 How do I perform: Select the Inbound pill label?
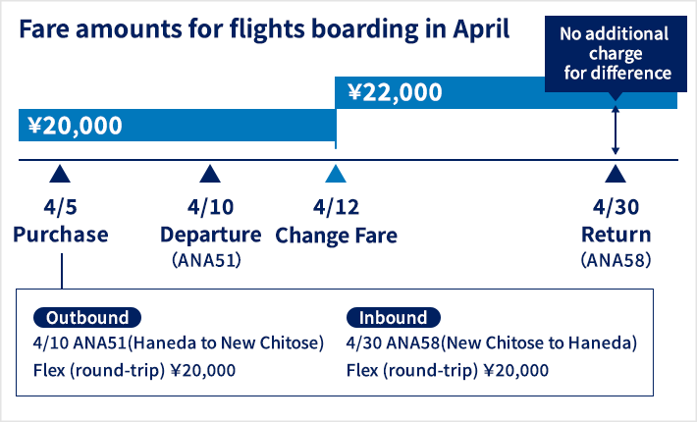pos(394,318)
